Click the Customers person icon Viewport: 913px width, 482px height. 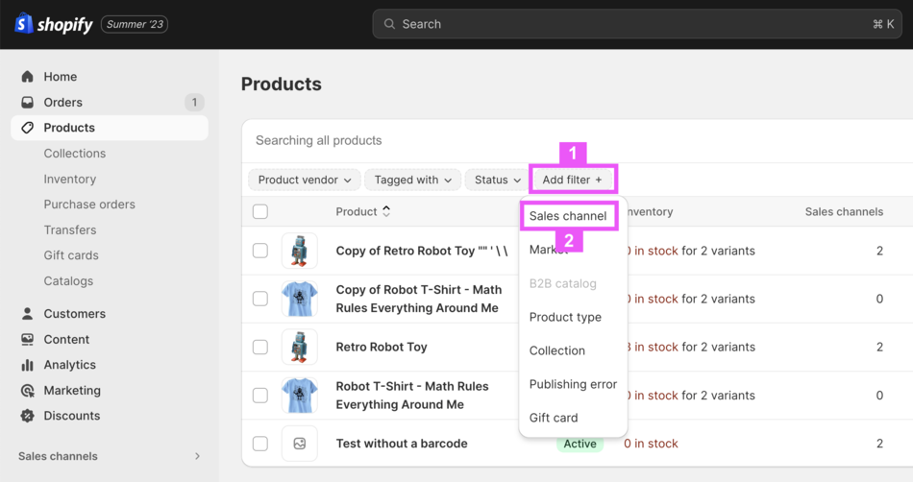[x=27, y=314]
